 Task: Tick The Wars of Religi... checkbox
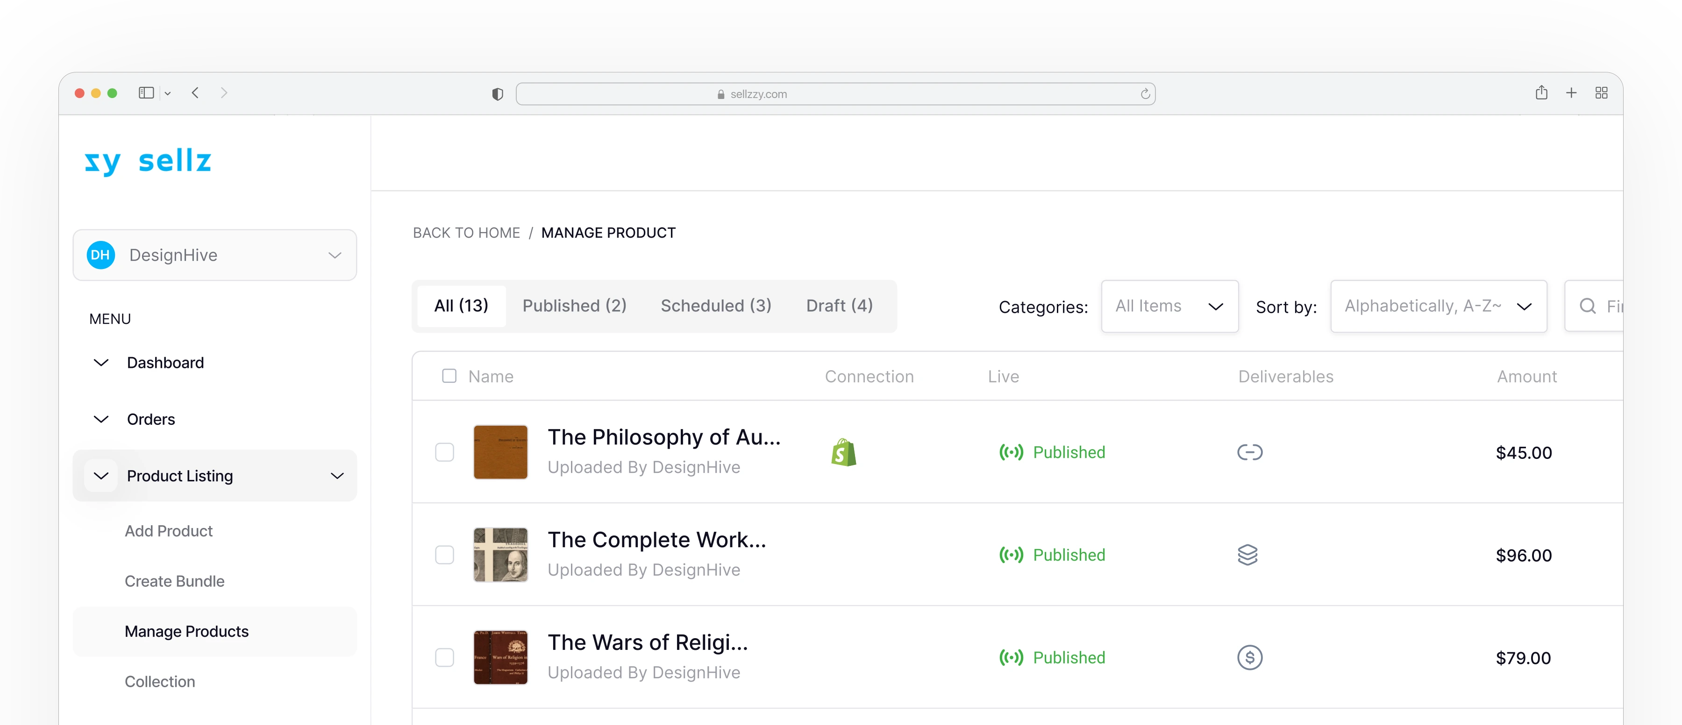pos(445,657)
